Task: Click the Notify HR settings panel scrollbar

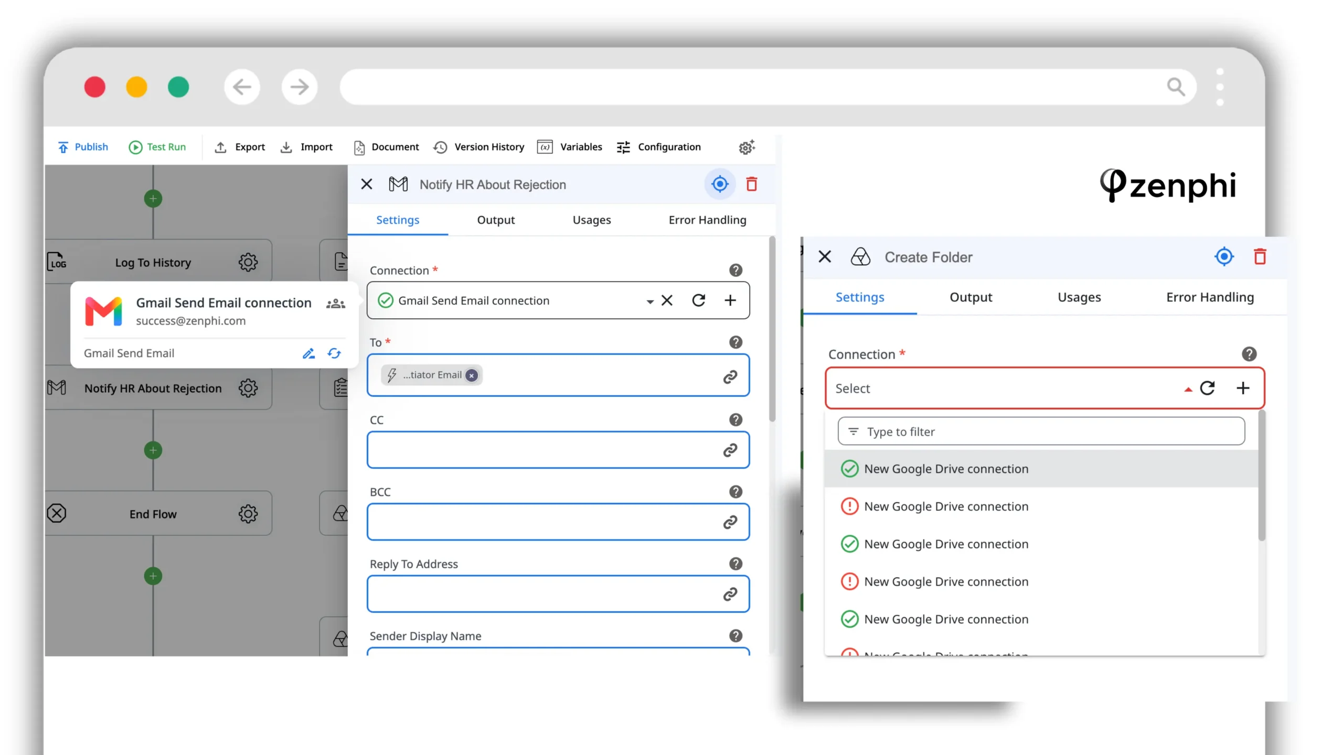Action: point(772,329)
